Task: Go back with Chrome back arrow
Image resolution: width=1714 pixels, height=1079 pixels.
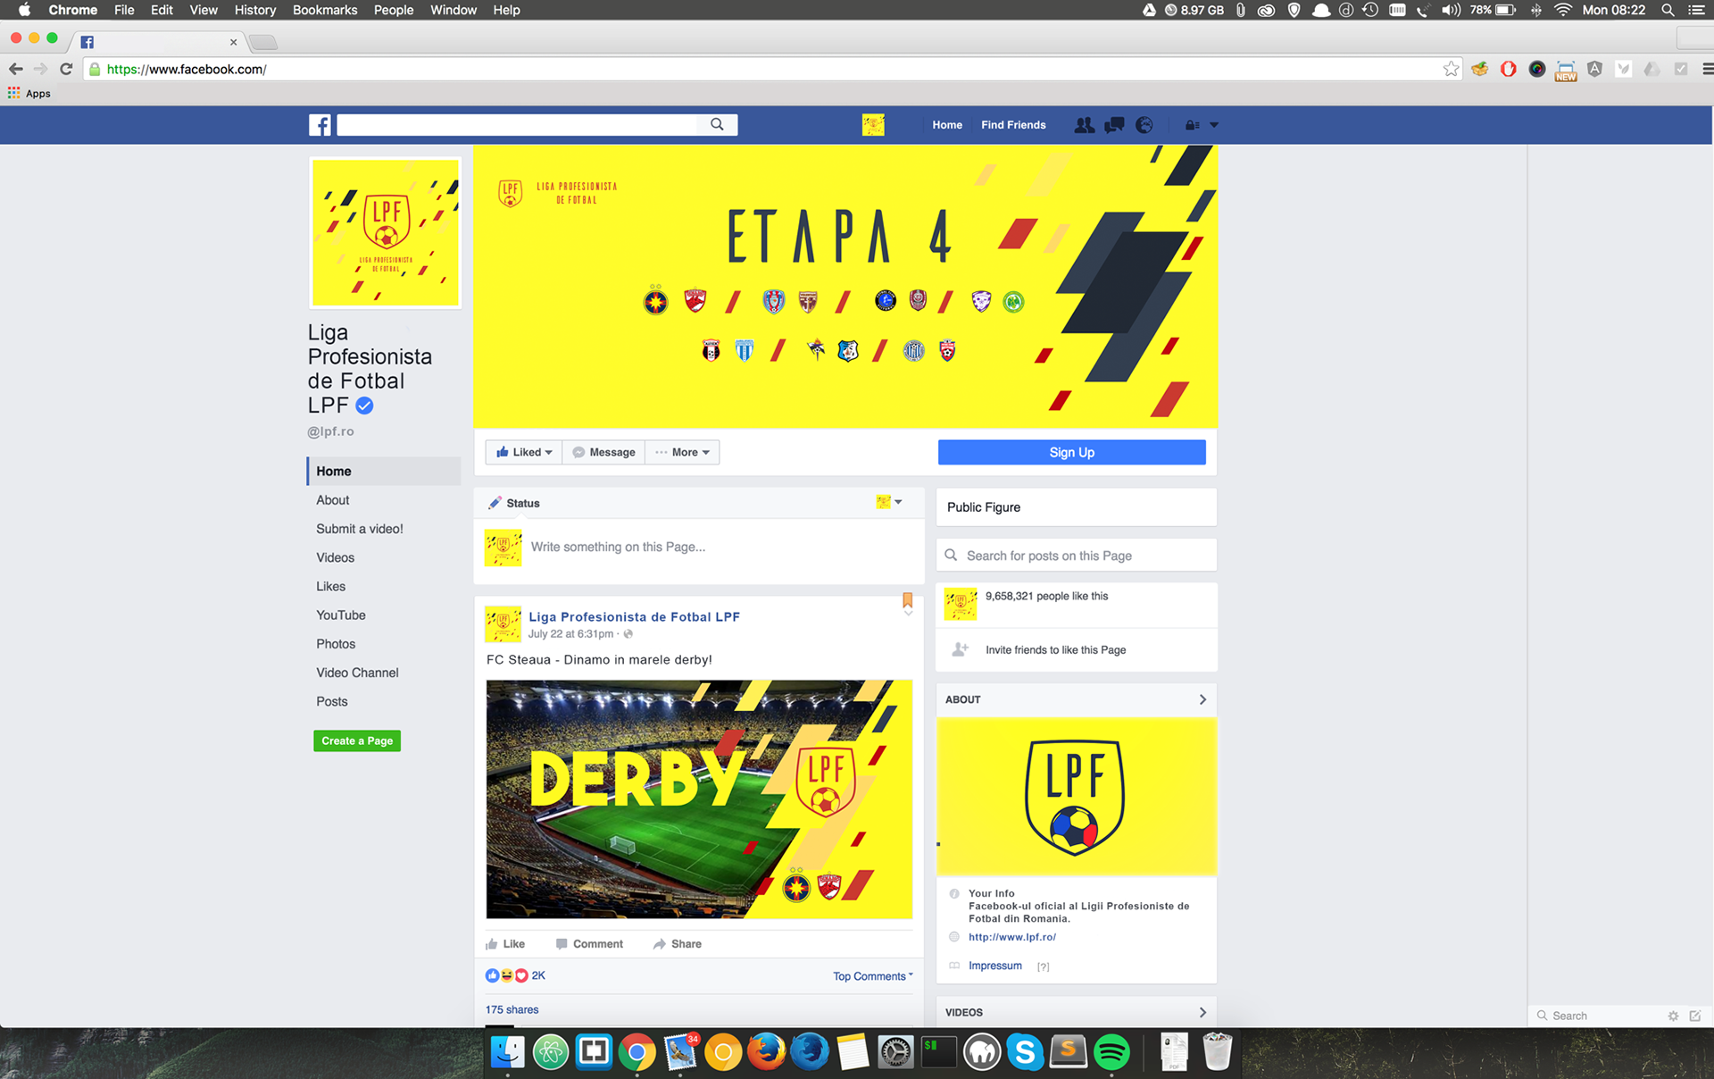Action: [15, 69]
